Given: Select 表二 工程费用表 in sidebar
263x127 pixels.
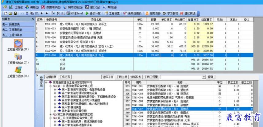Looking at the screenshot, I should pos(18,30).
